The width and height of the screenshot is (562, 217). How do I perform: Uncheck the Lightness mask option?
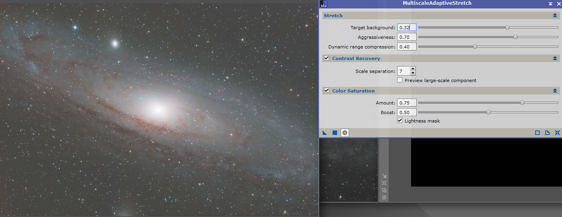(400, 121)
